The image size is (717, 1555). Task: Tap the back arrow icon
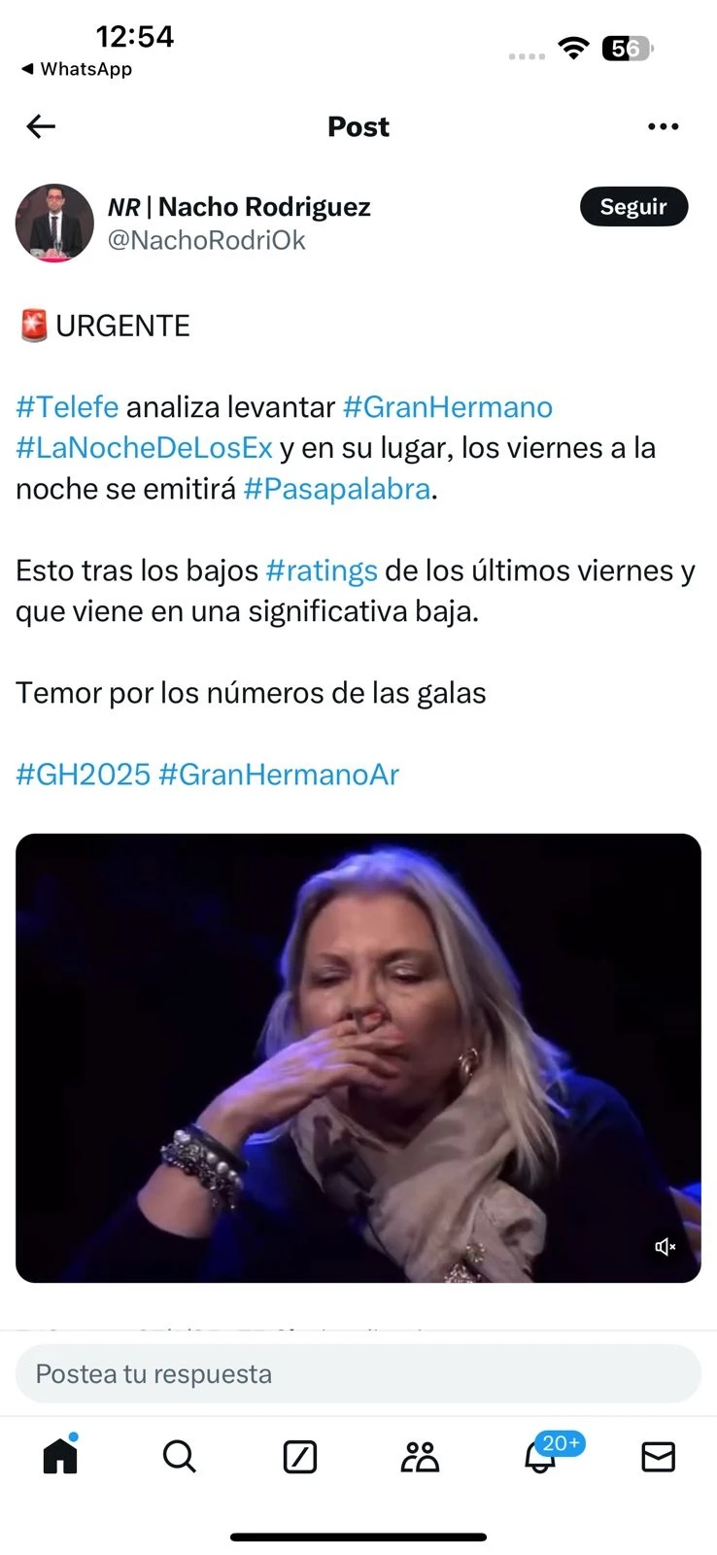click(x=41, y=126)
